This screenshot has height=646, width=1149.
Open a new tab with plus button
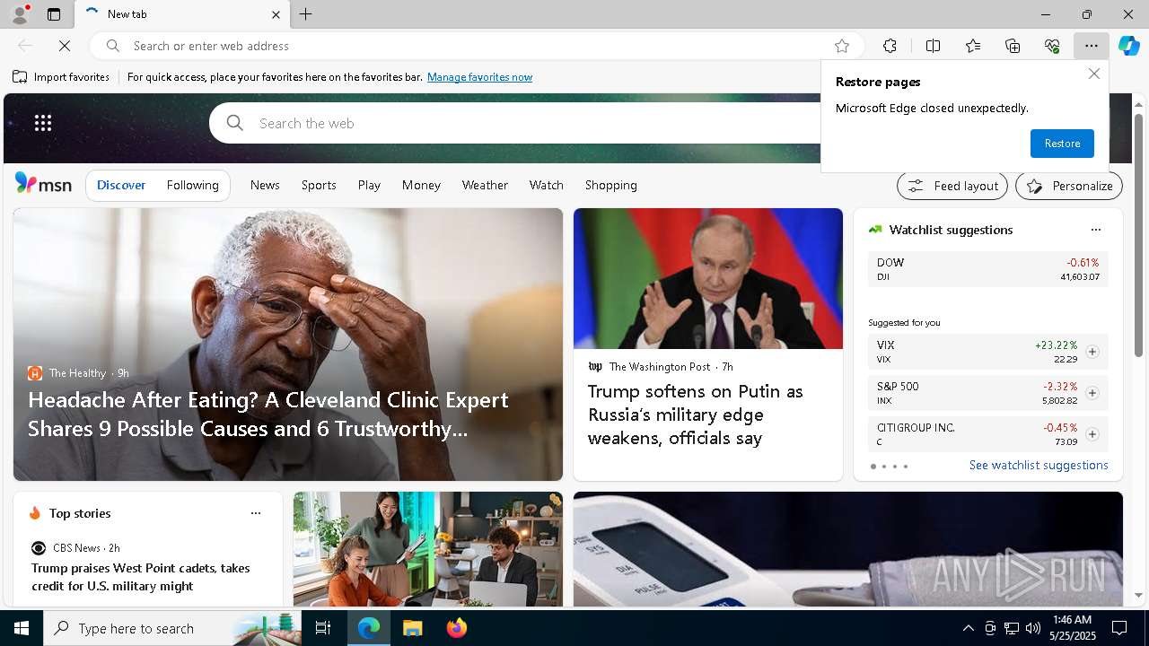pyautogui.click(x=306, y=14)
